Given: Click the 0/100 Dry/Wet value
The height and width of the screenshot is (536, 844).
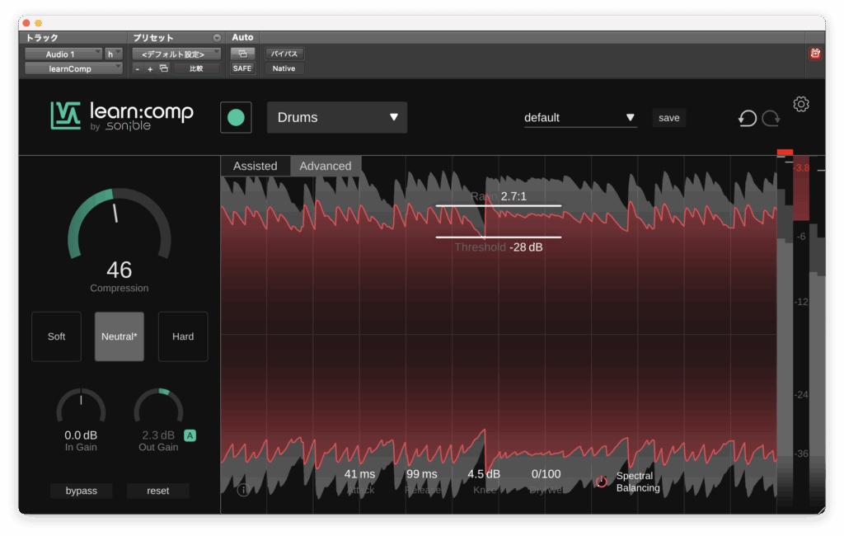Looking at the screenshot, I should click(546, 474).
